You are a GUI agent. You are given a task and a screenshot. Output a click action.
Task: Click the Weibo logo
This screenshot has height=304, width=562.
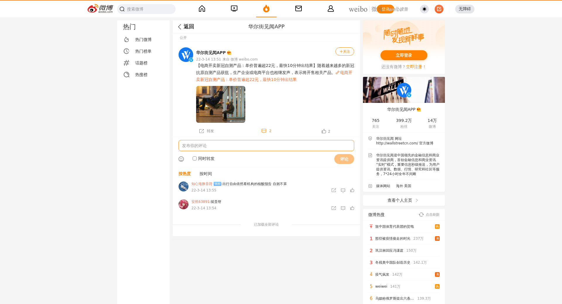(100, 9)
